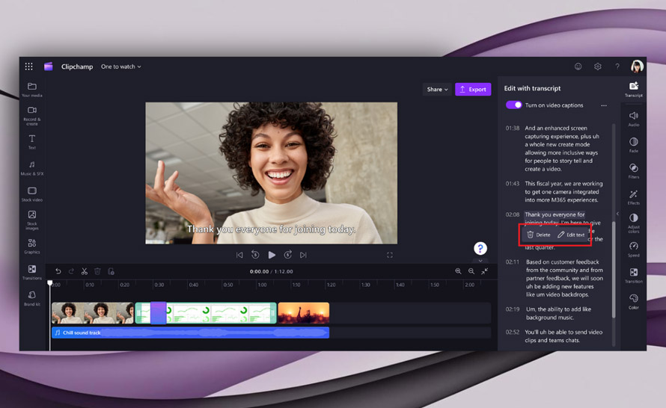
Task: Select the Chill sound track audio clip
Action: [x=190, y=333]
